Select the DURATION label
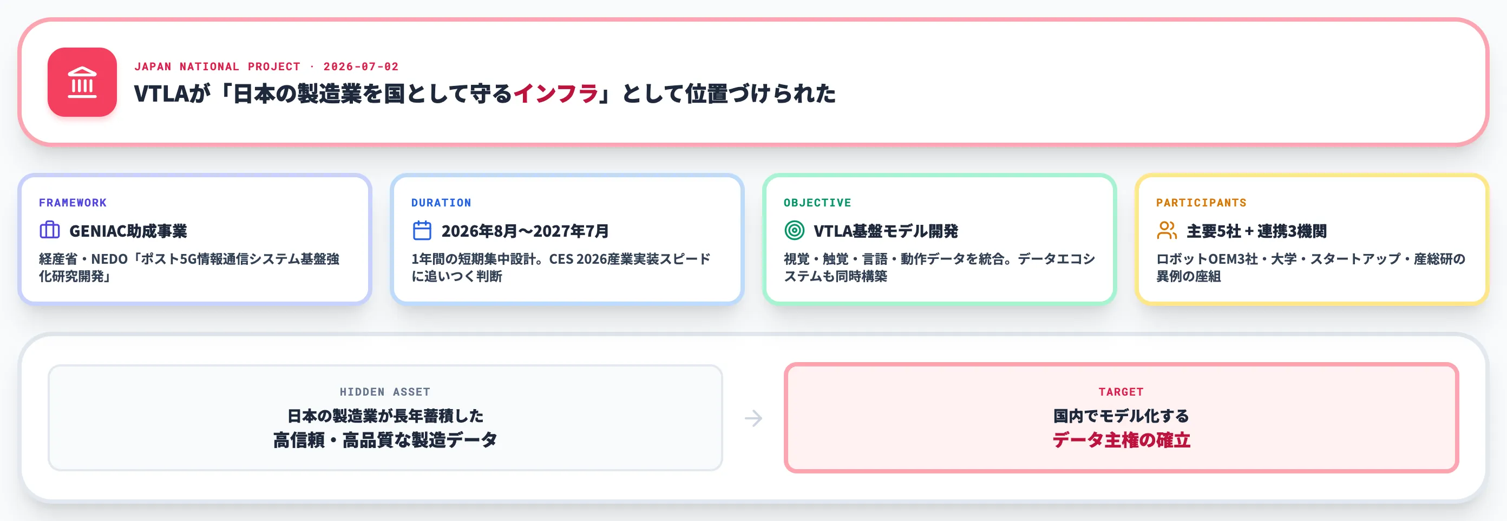This screenshot has height=521, width=1507. pyautogui.click(x=441, y=203)
